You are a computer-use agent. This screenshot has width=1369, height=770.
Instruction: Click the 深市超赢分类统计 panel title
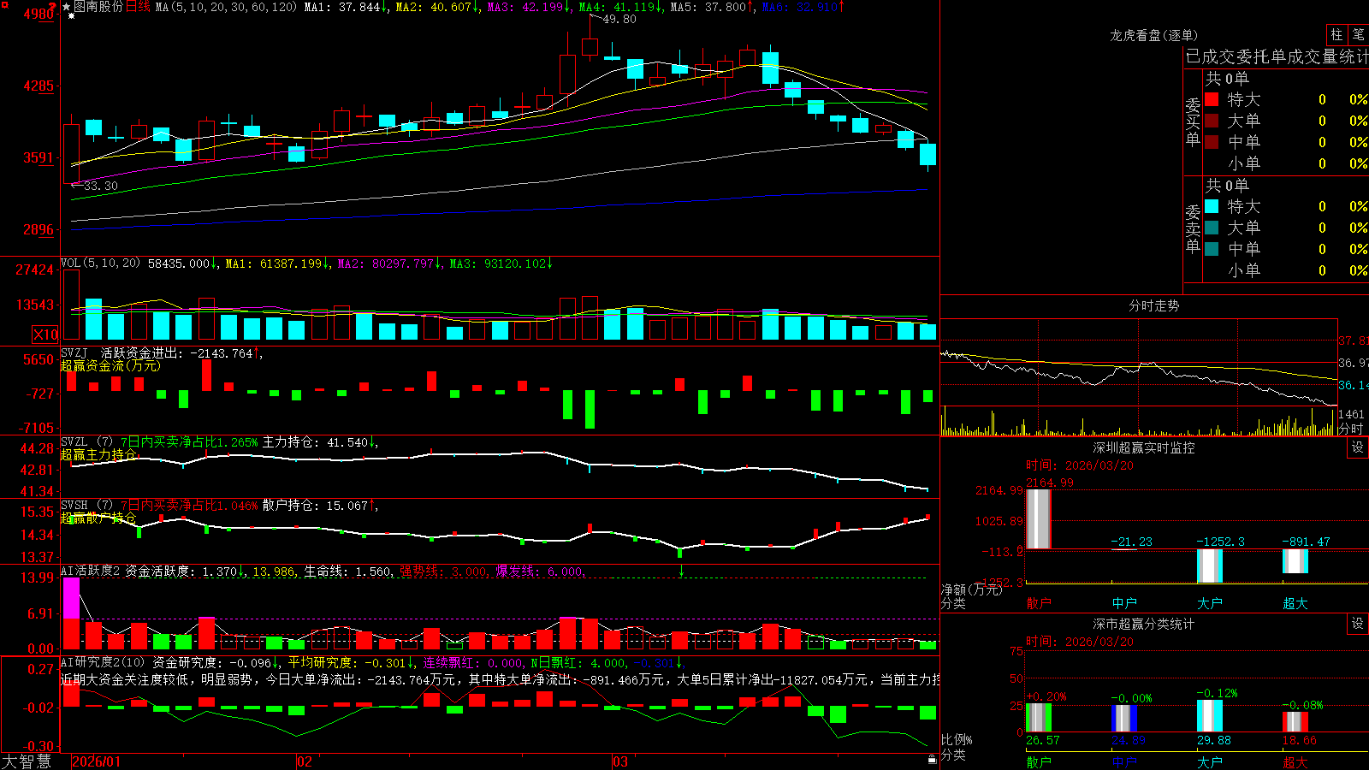click(x=1144, y=624)
